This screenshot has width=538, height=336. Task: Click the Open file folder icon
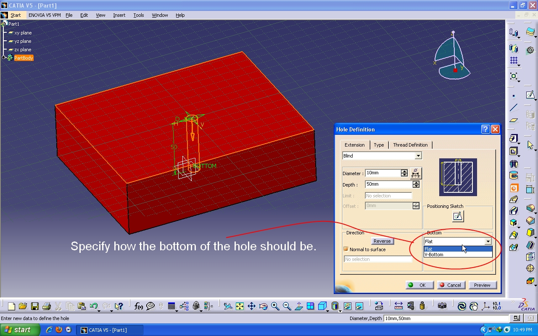tap(23, 306)
